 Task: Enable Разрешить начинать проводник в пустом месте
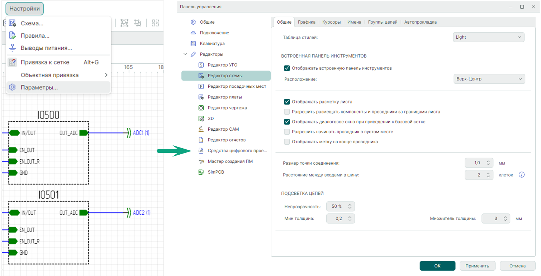tap(287, 132)
